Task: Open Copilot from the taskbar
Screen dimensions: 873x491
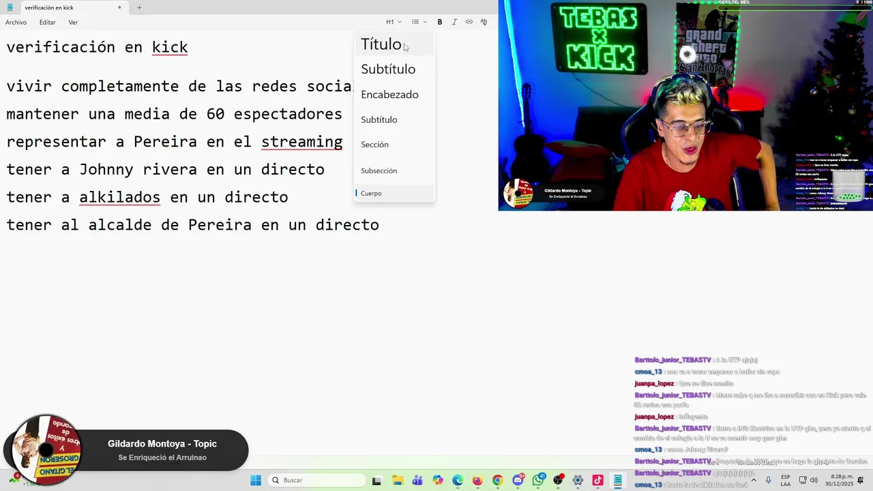Action: tap(437, 480)
